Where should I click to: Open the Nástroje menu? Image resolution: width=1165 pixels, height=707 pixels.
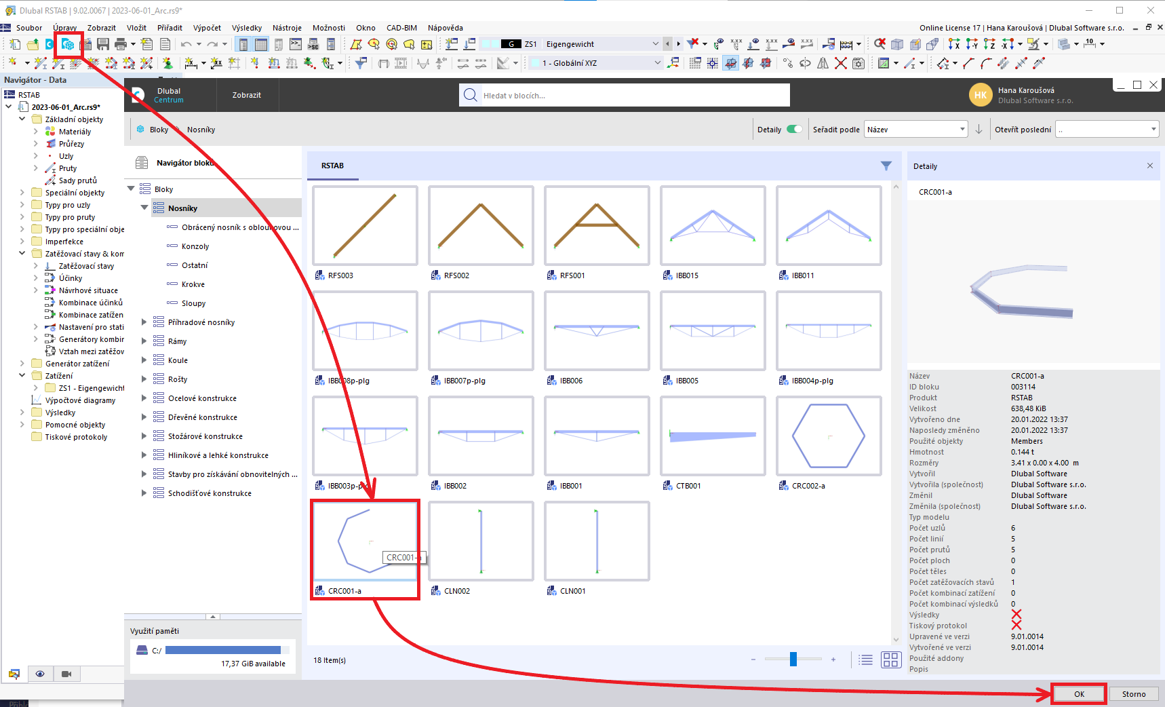[287, 28]
